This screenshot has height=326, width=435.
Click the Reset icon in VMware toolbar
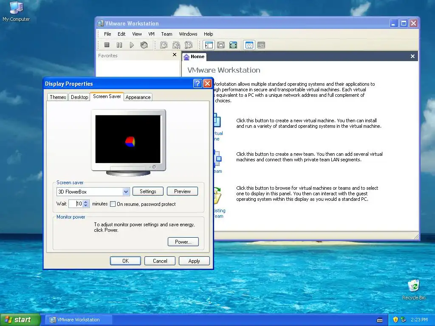tap(144, 45)
